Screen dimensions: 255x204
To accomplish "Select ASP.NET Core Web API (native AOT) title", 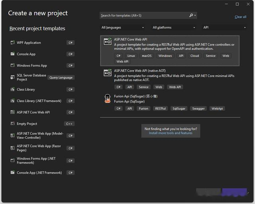I will point(140,71).
